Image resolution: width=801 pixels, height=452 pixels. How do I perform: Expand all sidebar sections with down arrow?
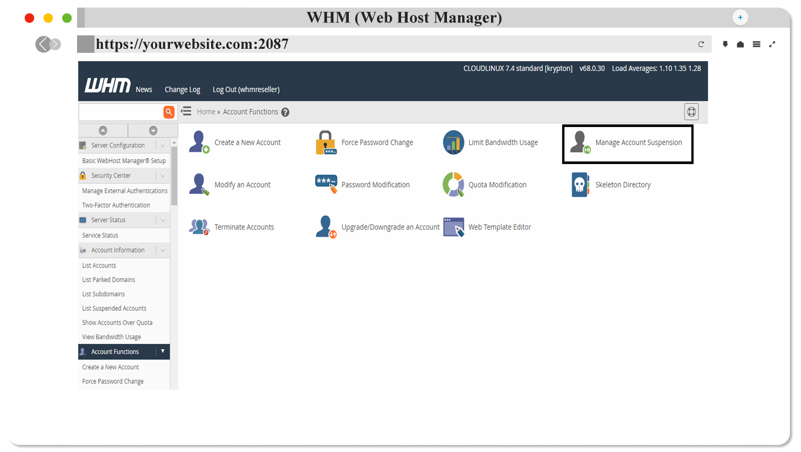coord(153,130)
